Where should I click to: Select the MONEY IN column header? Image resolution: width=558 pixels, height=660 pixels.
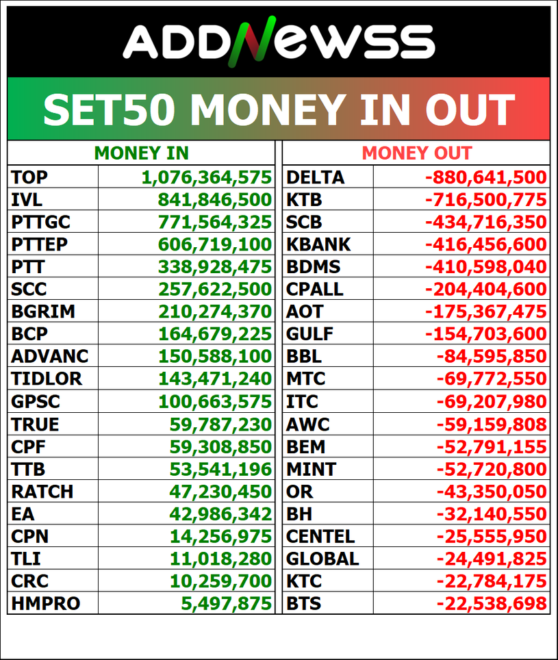click(x=142, y=153)
